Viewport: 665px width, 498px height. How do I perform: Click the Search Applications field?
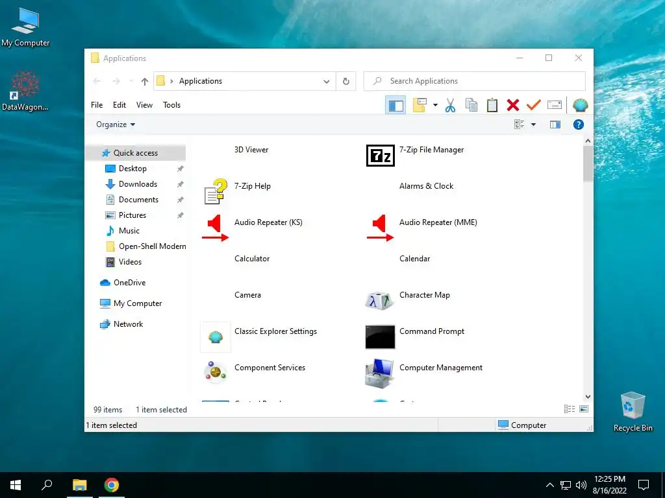pos(475,81)
